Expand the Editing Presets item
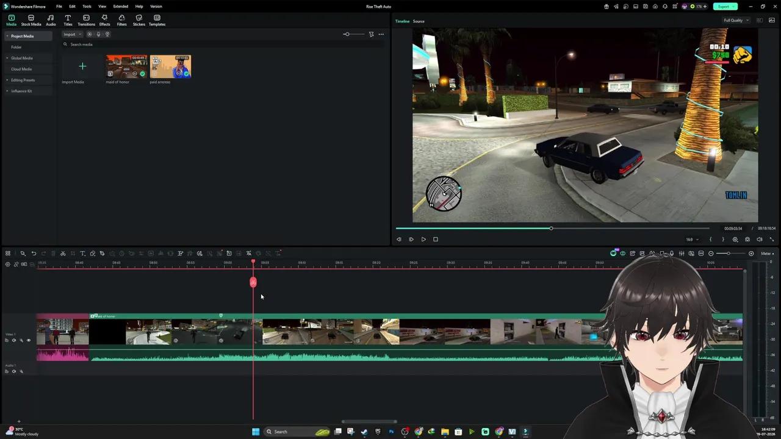 coord(7,80)
